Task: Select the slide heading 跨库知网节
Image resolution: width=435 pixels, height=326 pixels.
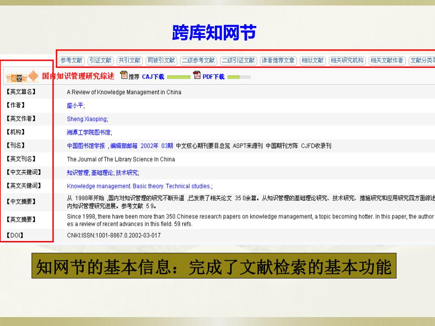Action: (x=214, y=32)
